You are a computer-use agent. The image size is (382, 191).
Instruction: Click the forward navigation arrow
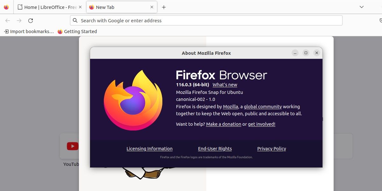point(19,20)
